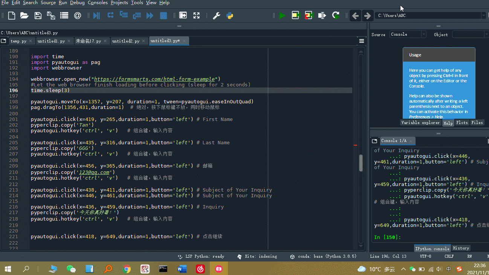Open the Projects menu
Screen dimensions: 489x275
coord(119,3)
